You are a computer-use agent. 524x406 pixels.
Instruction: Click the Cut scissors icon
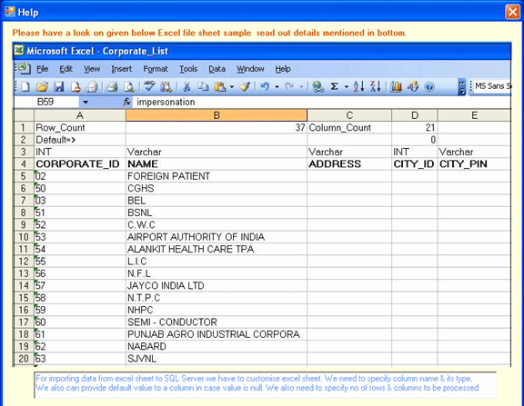point(186,87)
